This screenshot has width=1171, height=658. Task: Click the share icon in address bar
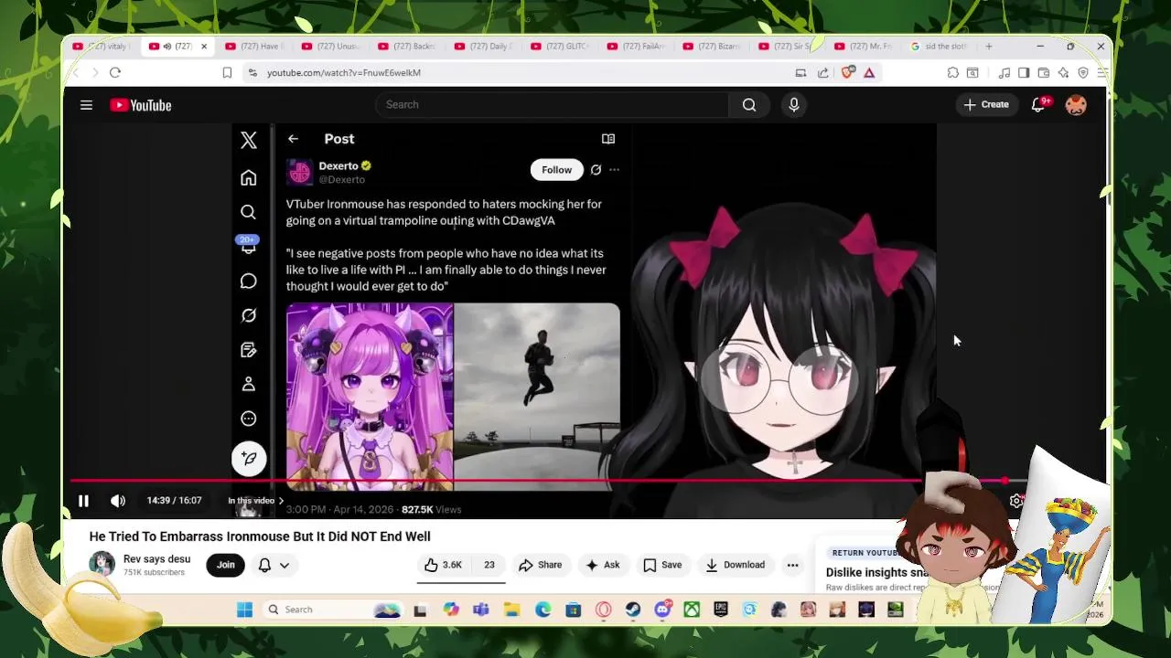823,72
